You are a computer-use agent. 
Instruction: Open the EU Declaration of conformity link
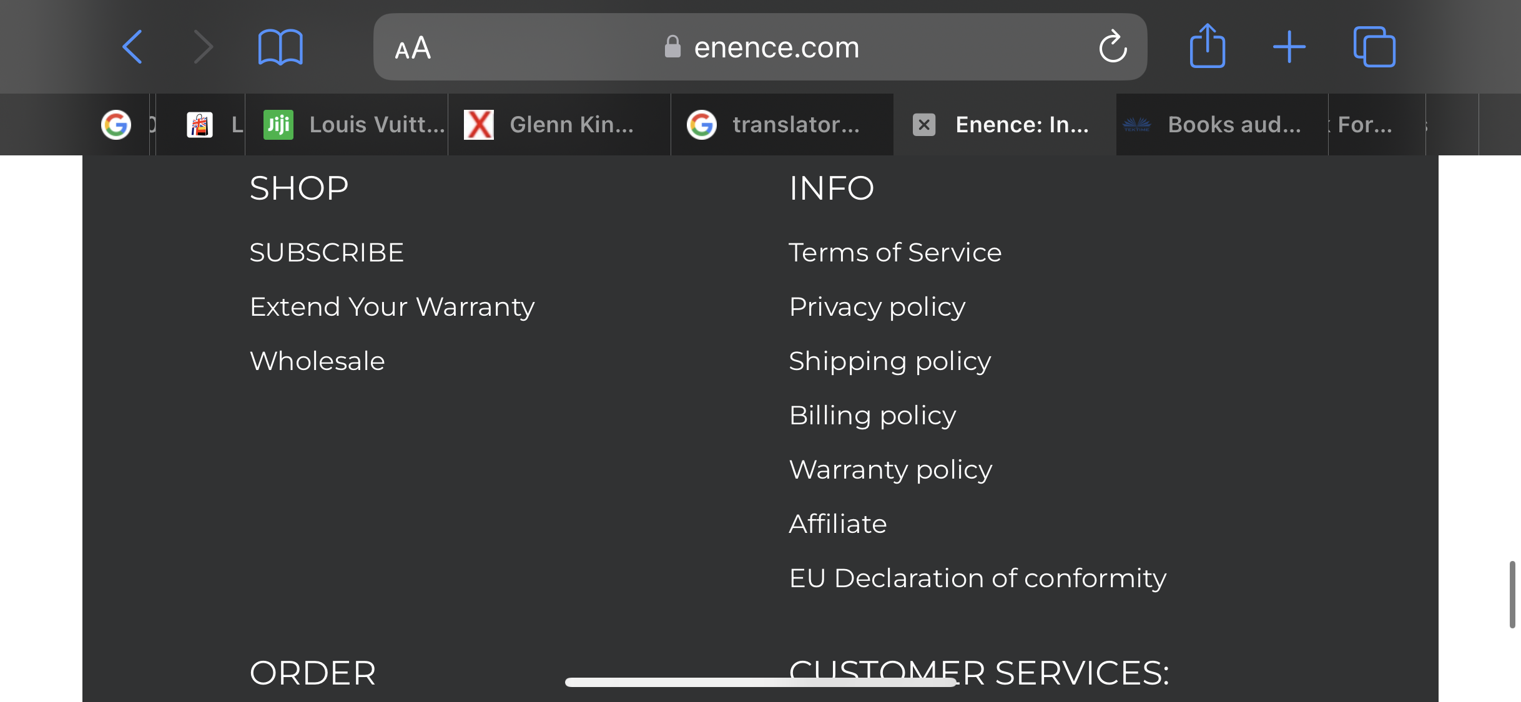click(x=977, y=578)
